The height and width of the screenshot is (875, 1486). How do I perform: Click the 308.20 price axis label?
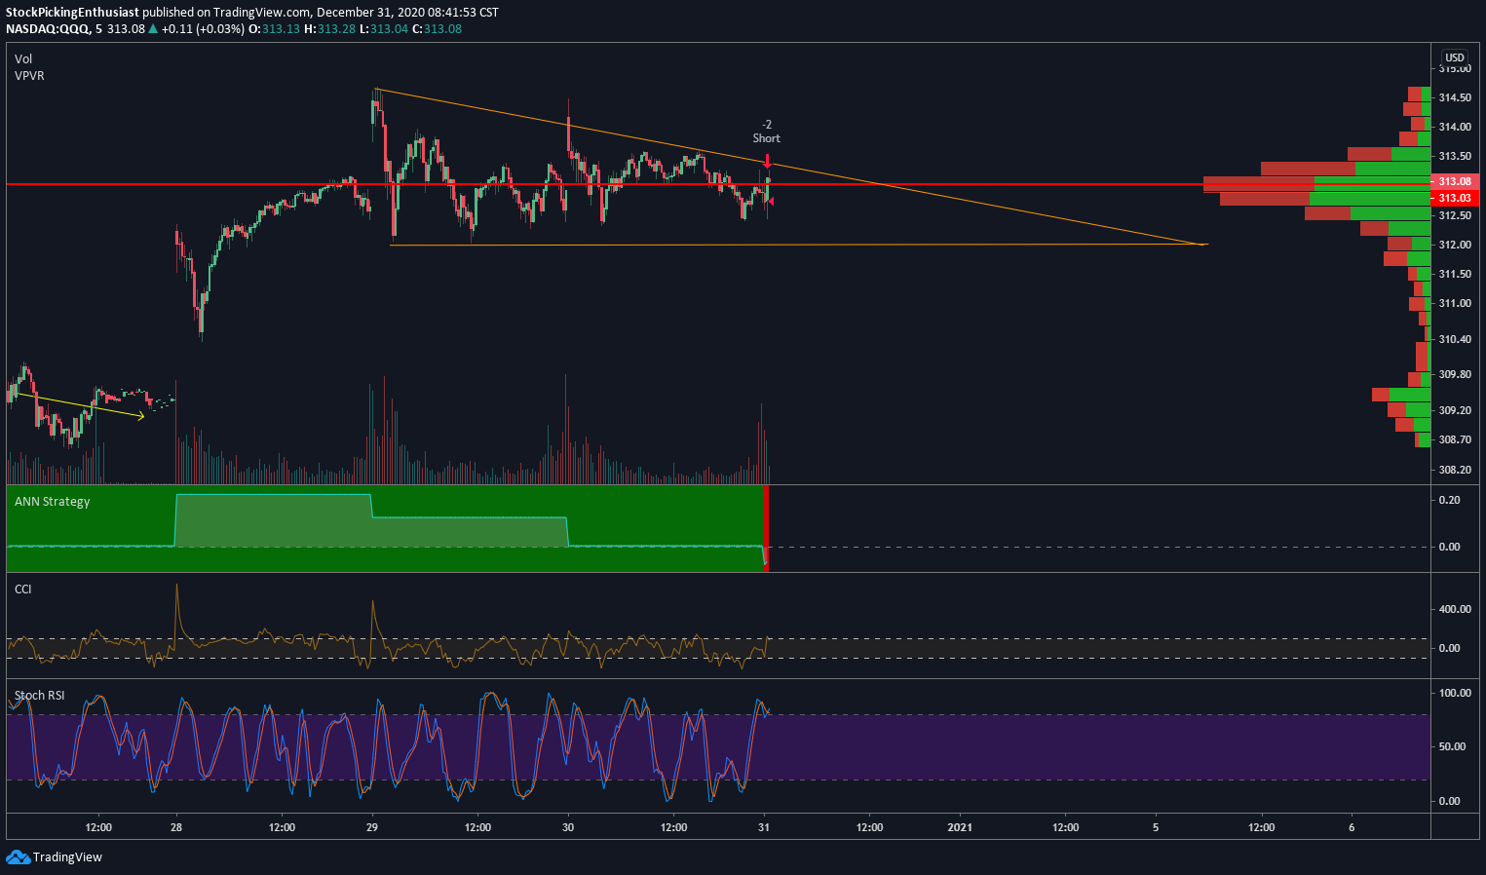1455,470
